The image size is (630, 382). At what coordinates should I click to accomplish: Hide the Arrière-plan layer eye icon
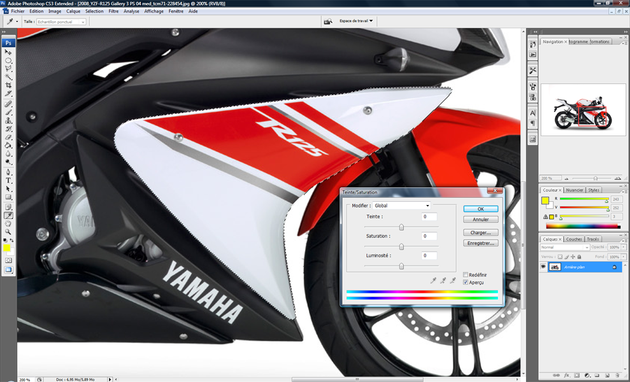point(543,267)
